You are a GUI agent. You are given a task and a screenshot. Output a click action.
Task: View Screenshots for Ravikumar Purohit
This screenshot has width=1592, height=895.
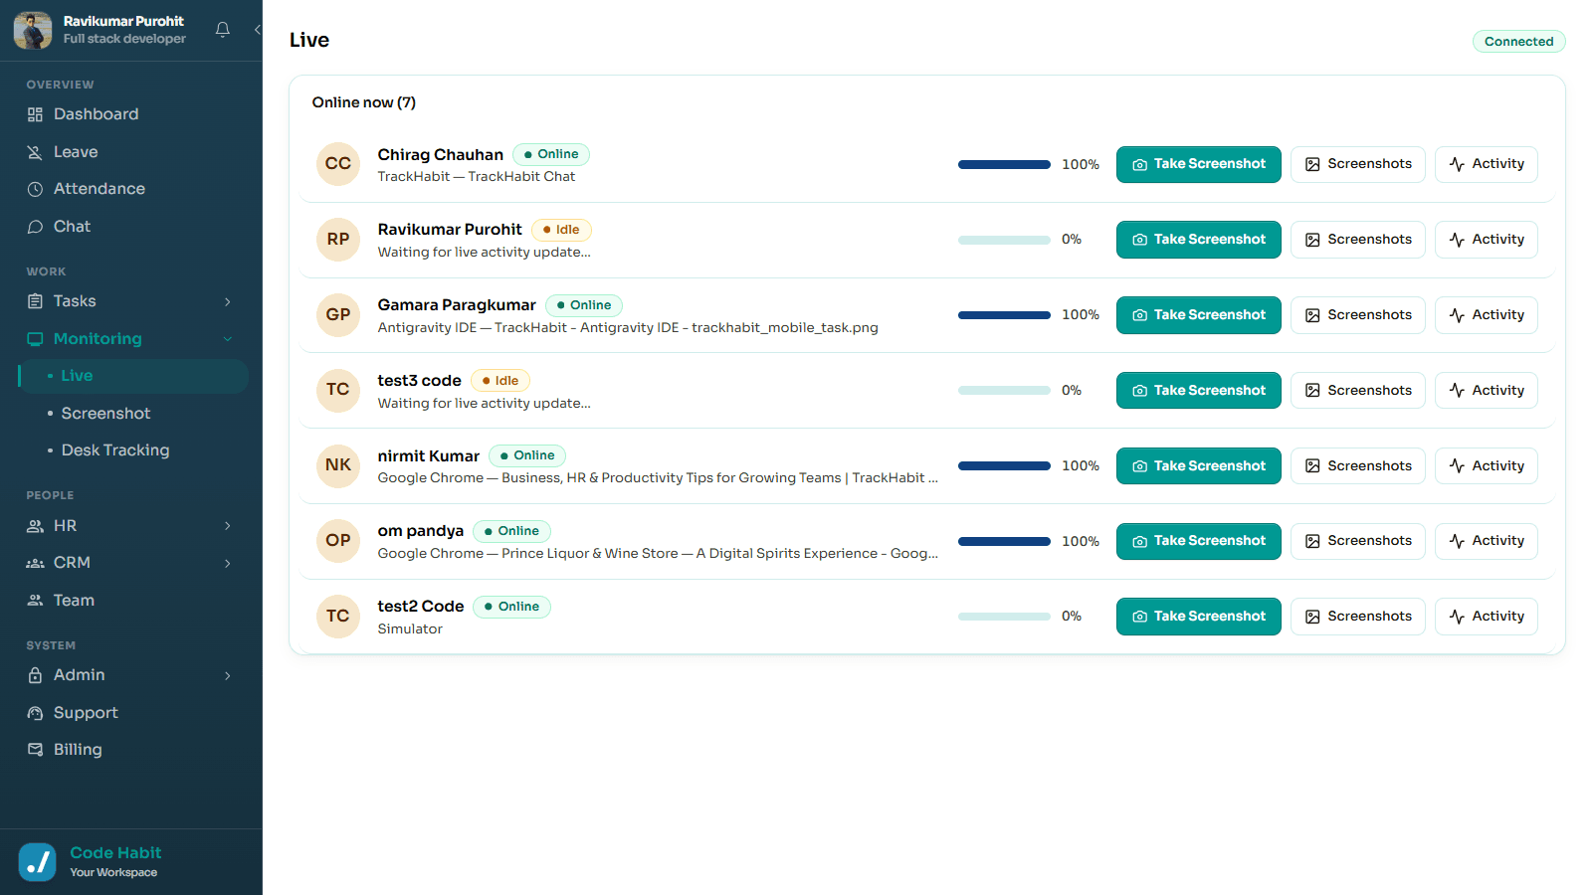click(1358, 240)
